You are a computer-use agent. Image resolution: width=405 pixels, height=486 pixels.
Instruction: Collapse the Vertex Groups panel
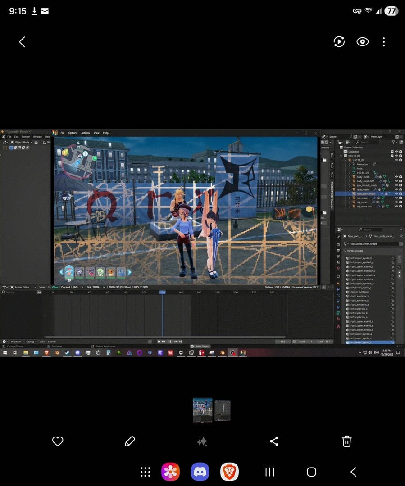point(345,251)
